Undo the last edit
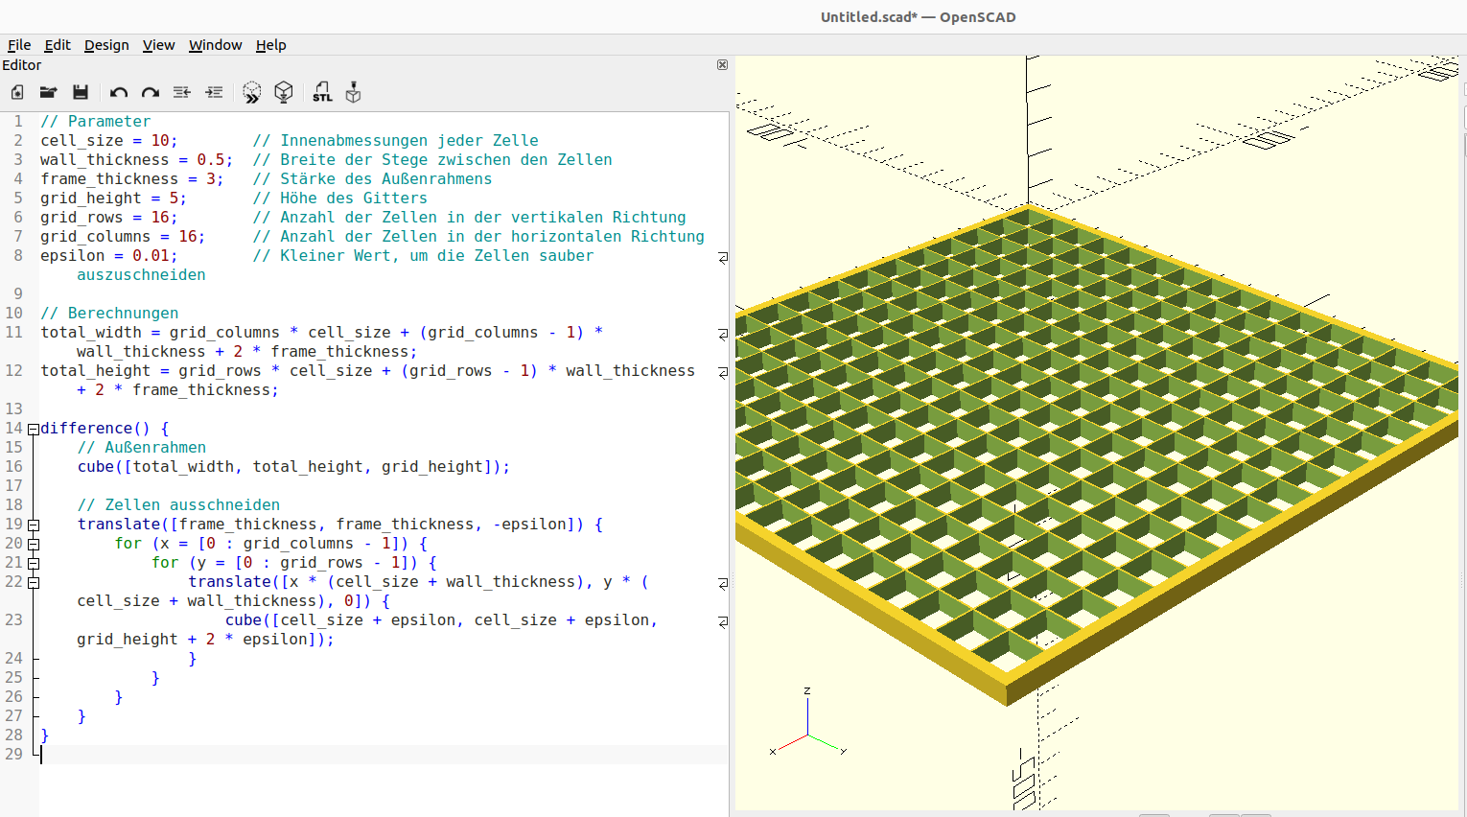 tap(117, 92)
